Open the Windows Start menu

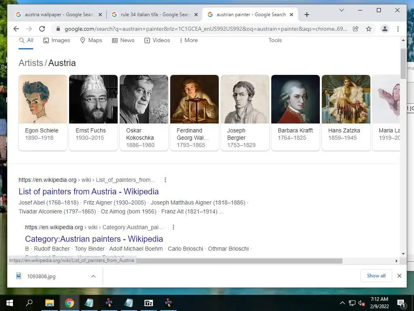10,303
